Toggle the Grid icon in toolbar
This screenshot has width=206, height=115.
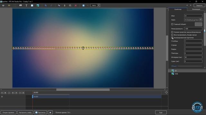[83, 5]
